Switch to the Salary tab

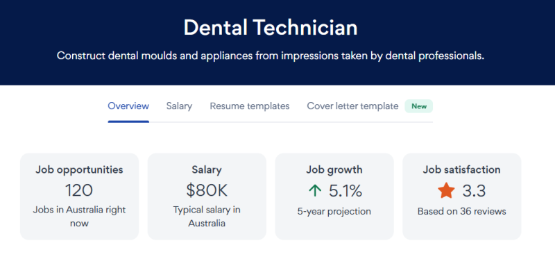(179, 106)
